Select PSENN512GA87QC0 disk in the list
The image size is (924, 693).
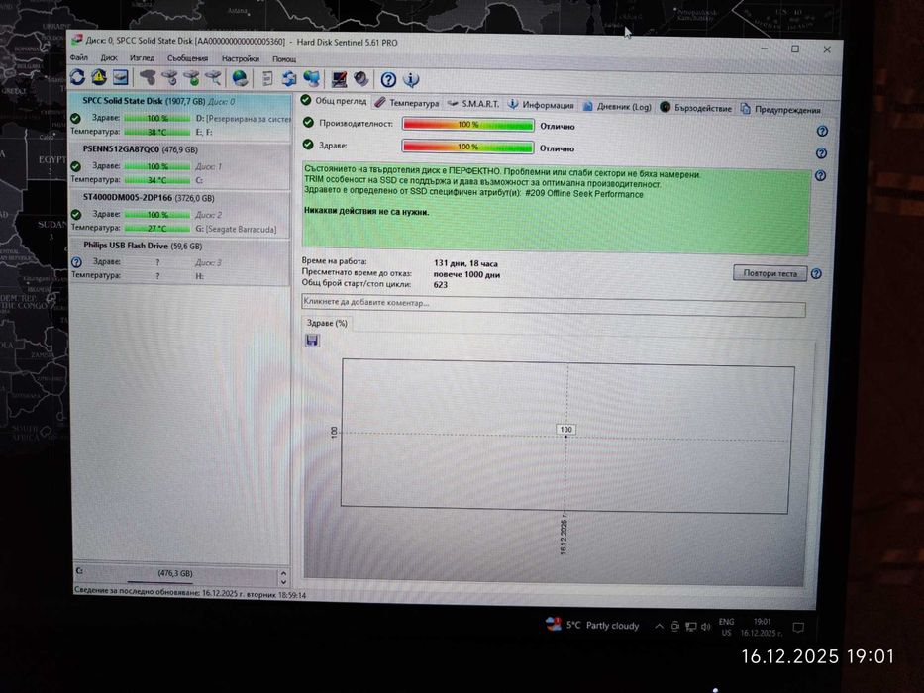180,165
